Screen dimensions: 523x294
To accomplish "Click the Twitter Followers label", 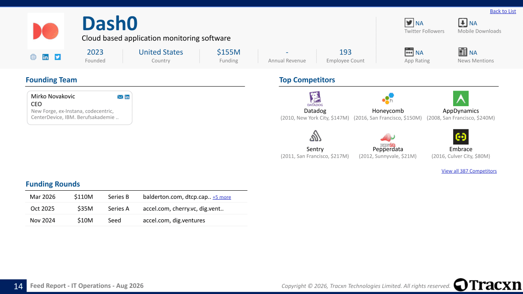I will [425, 31].
